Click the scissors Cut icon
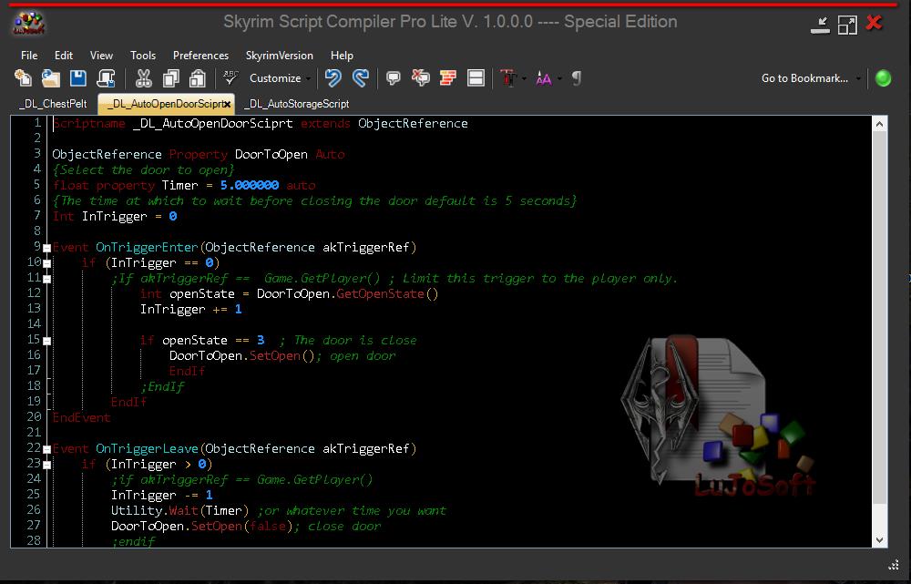Screen dimensions: 911x584 coord(143,78)
